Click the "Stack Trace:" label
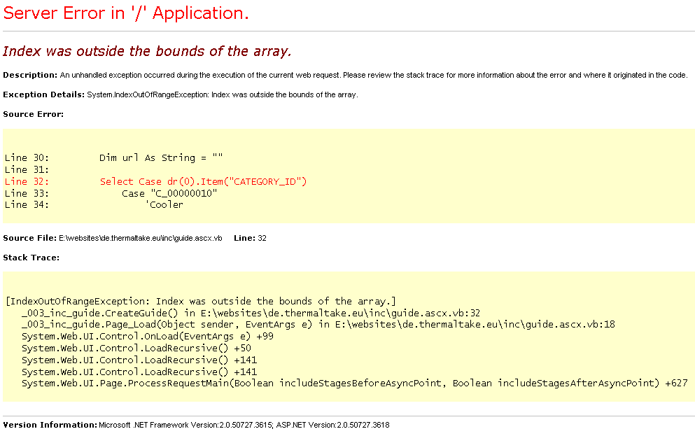 31,258
